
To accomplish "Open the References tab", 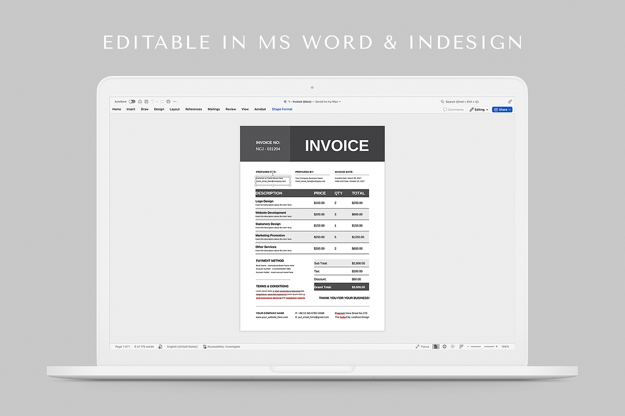I will click(194, 109).
